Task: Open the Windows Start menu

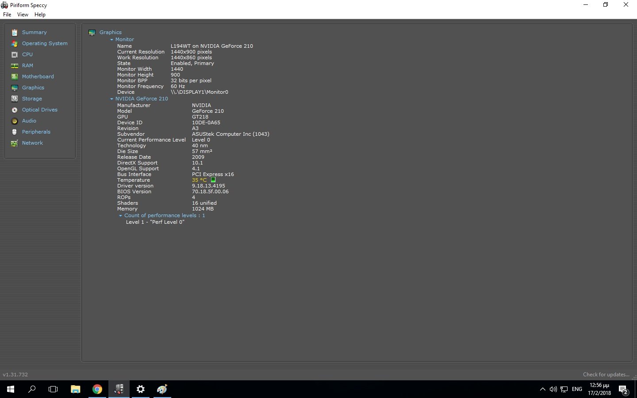Action: pyautogui.click(x=11, y=389)
